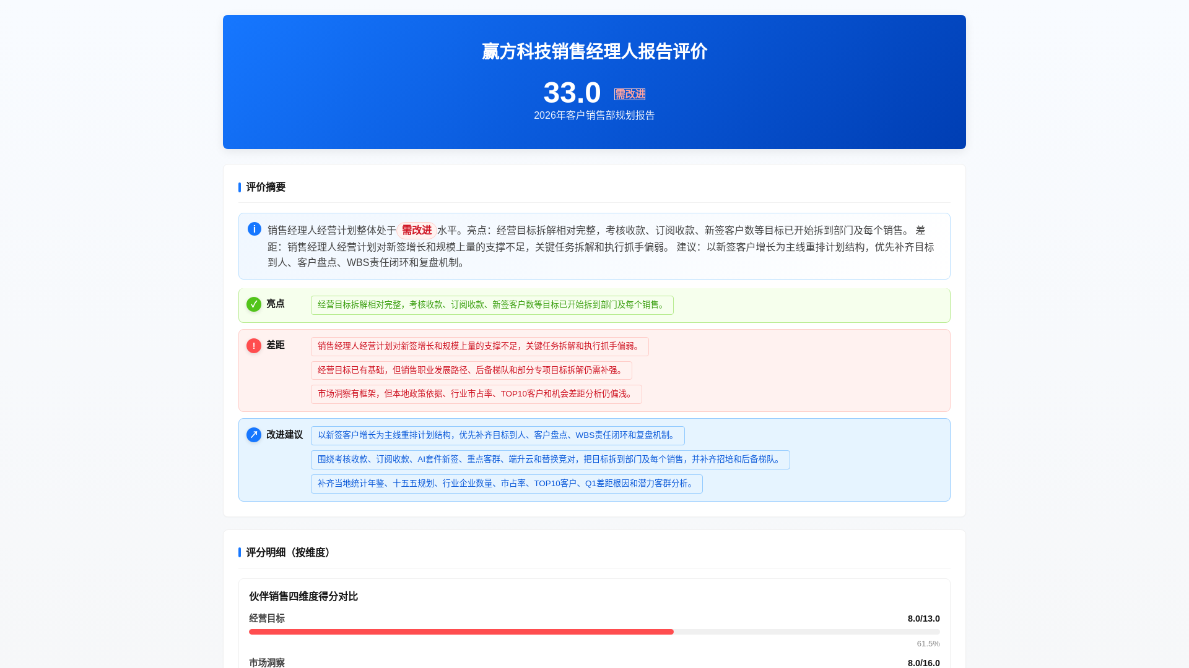Click the report title 赢方科技销售经理人报告评价

594,51
